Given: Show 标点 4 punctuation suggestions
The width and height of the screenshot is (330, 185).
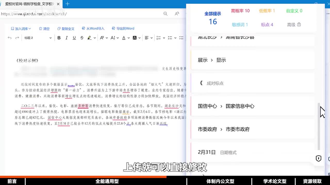Looking at the screenshot, I should (x=267, y=25).
